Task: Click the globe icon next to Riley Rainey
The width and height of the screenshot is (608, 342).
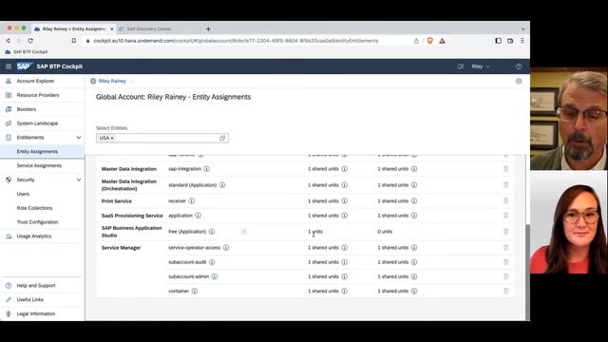Action: [x=93, y=81]
